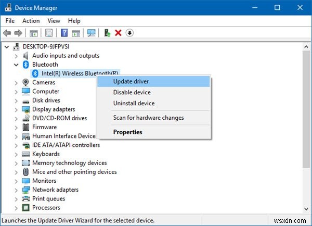The width and height of the screenshot is (312, 226).
Task: Toggle the Show/Hide Console Tree icon
Action: coord(34,33)
